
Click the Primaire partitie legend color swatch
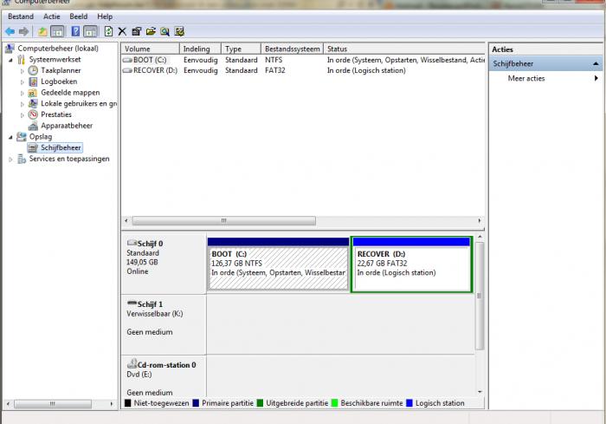tap(196, 403)
